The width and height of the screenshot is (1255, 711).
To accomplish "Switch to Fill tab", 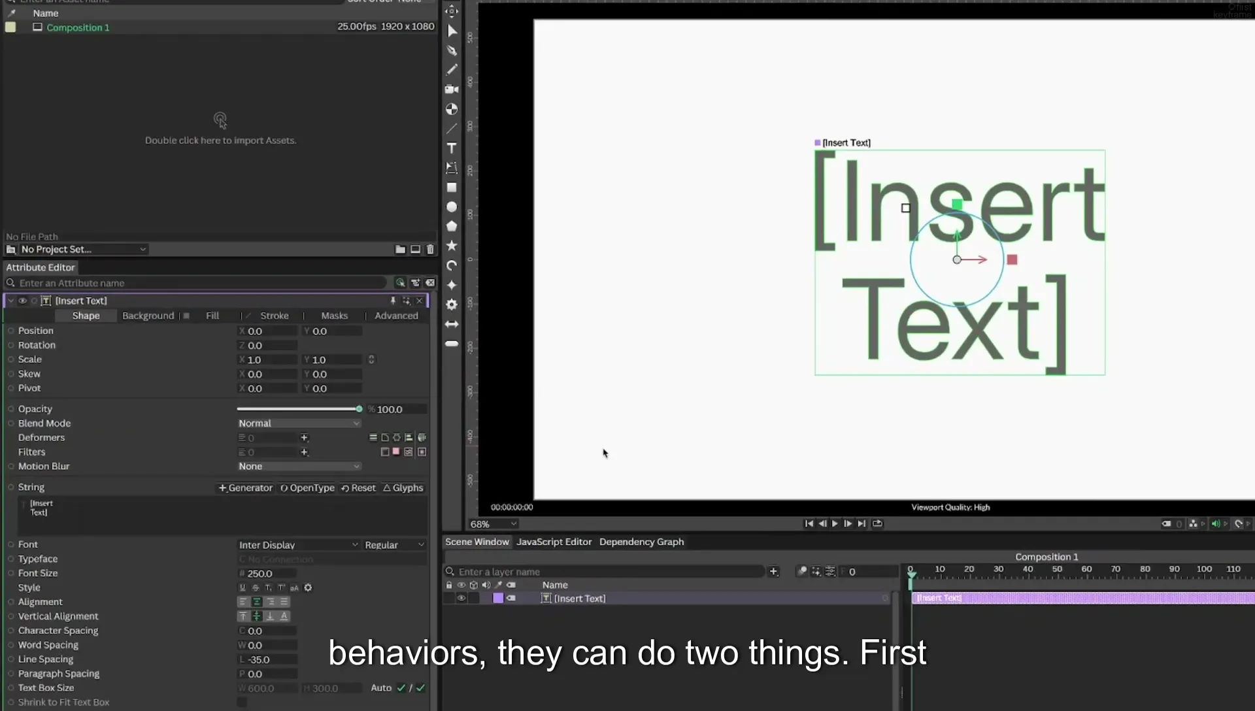I will pyautogui.click(x=212, y=316).
